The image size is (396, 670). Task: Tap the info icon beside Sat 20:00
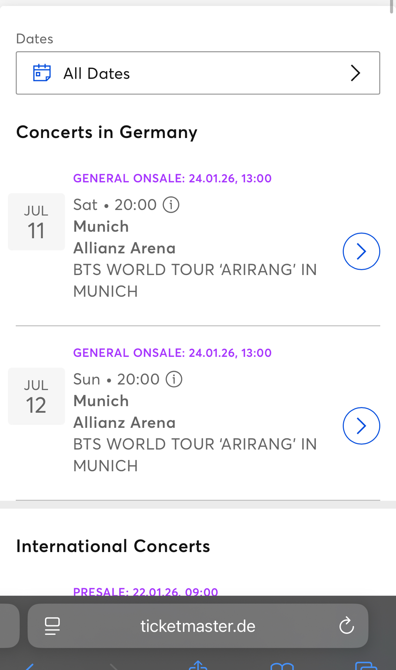pos(171,205)
